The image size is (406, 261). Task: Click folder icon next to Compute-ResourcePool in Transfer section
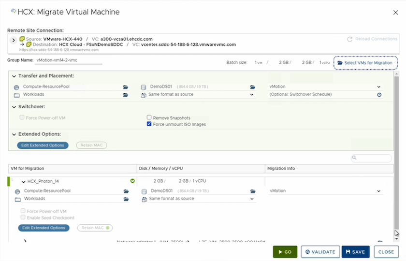point(126,87)
